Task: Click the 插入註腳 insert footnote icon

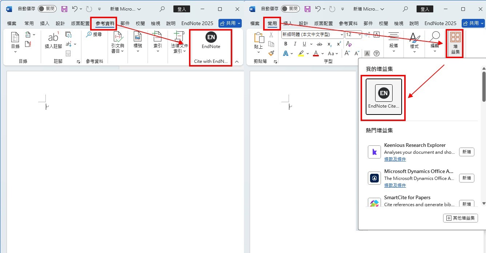Action: coord(53,40)
